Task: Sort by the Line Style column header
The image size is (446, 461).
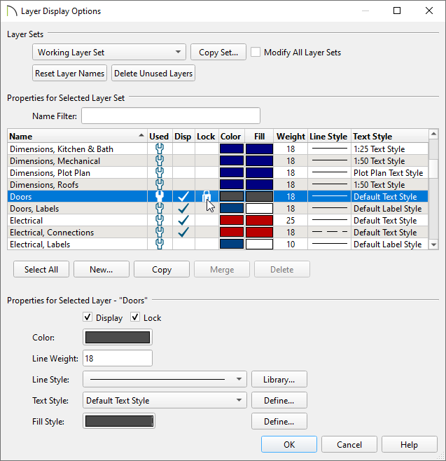Action: coord(328,137)
